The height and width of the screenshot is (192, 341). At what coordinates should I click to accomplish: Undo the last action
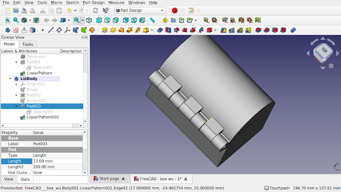pyautogui.click(x=69, y=11)
